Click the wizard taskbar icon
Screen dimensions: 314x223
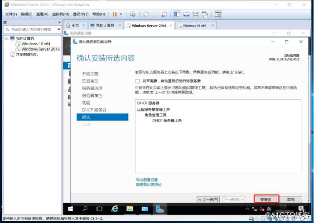pyautogui.click(x=160, y=209)
